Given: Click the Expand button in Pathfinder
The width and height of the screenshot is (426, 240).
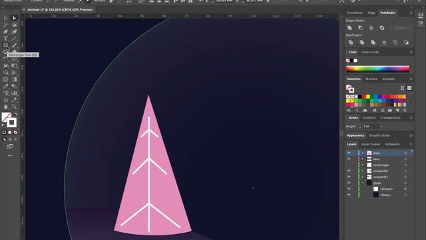Looking at the screenshot, I should [x=400, y=28].
